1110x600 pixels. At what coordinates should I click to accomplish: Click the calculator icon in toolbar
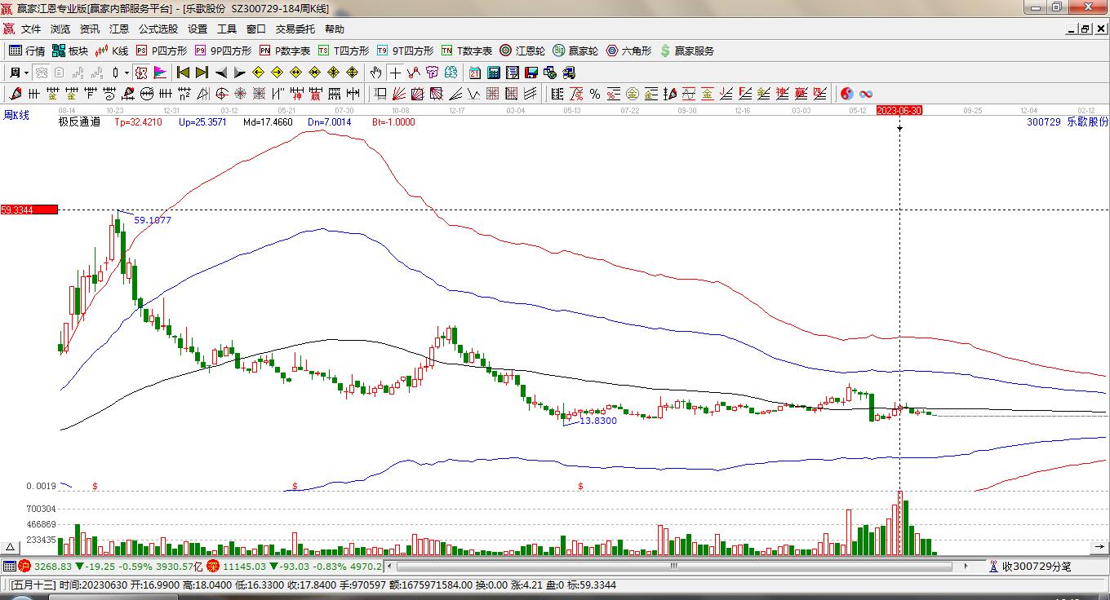coord(493,73)
